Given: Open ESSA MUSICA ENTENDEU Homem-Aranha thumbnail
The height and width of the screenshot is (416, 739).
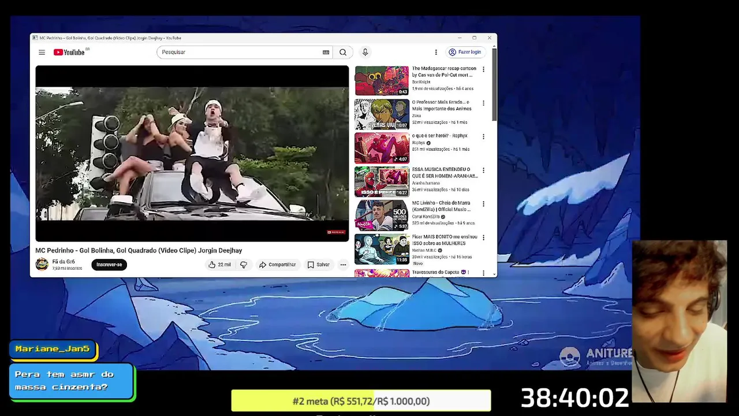Looking at the screenshot, I should tap(382, 181).
